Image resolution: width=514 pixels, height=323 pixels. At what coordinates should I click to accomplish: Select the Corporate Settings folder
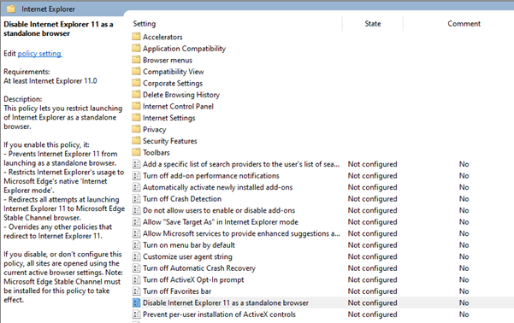pos(173,83)
